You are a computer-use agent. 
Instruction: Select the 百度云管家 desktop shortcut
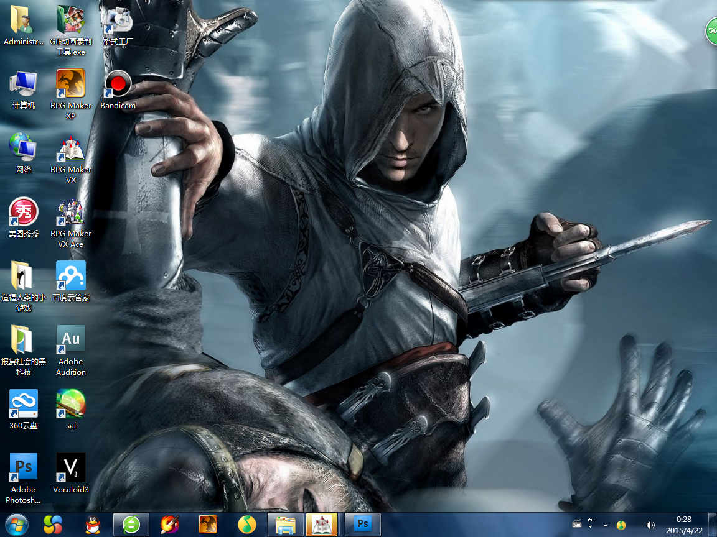coord(71,282)
